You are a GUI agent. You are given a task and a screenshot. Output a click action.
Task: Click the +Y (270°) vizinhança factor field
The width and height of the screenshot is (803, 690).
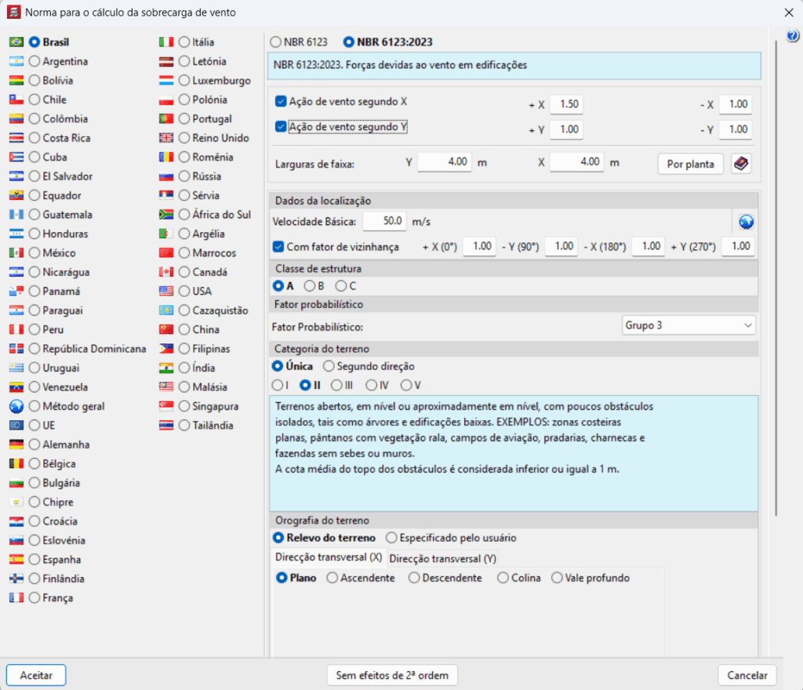point(737,247)
